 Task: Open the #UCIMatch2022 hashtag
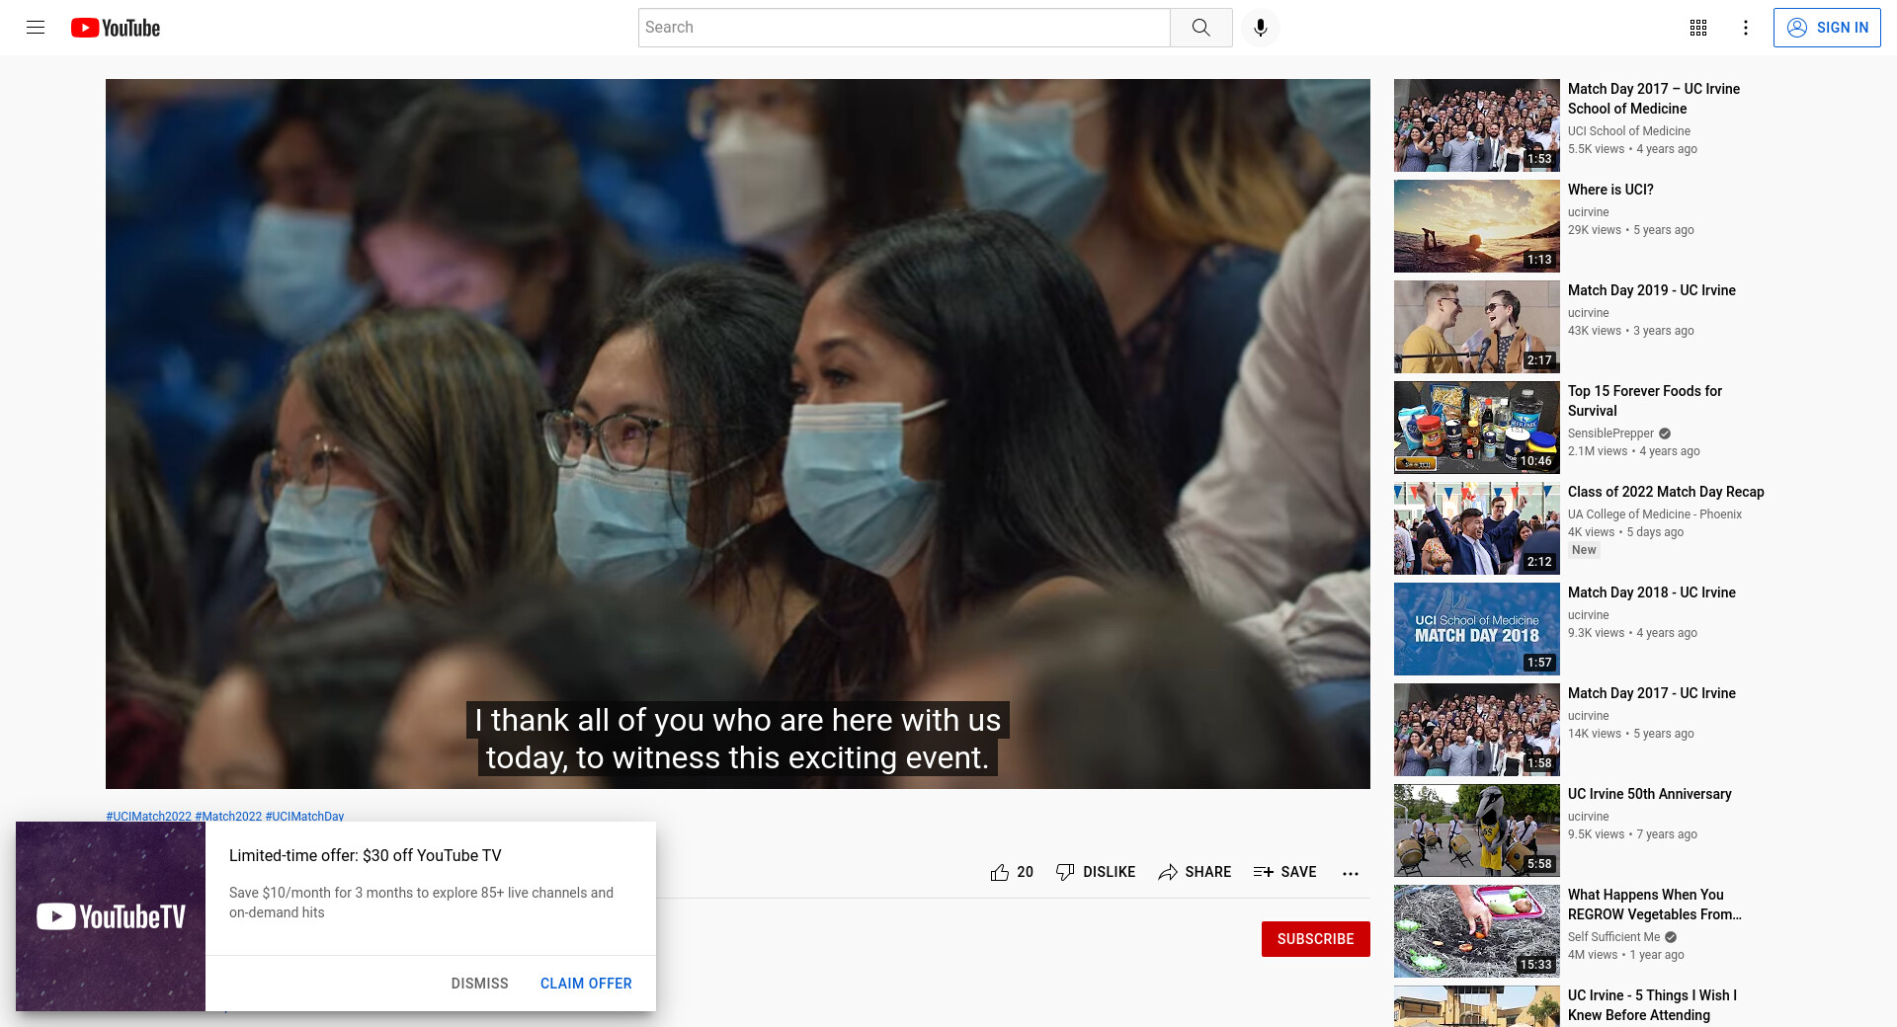[148, 817]
